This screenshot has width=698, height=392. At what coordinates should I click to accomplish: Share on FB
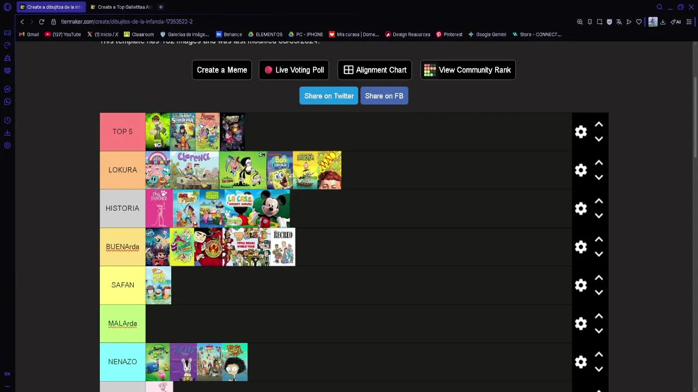point(384,96)
